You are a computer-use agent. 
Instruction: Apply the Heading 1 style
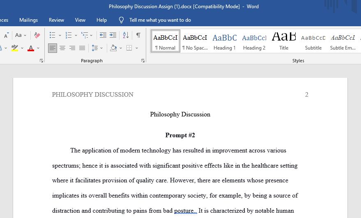point(225,41)
